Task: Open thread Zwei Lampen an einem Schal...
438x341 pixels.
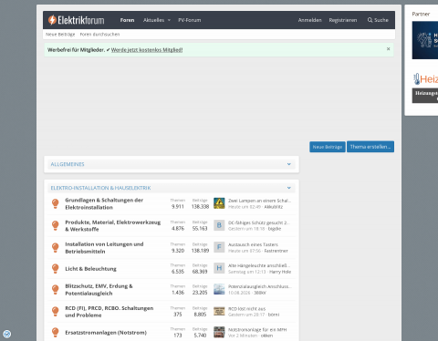Action: (259, 201)
